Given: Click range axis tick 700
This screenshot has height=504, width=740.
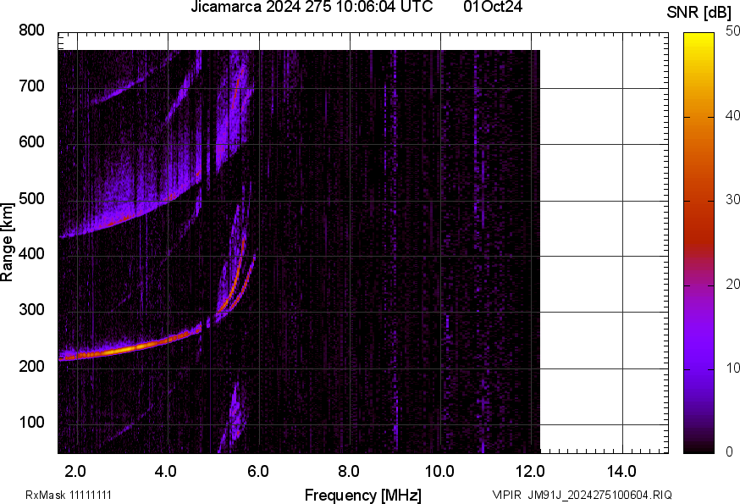Looking at the screenshot, I should pyautogui.click(x=31, y=86).
